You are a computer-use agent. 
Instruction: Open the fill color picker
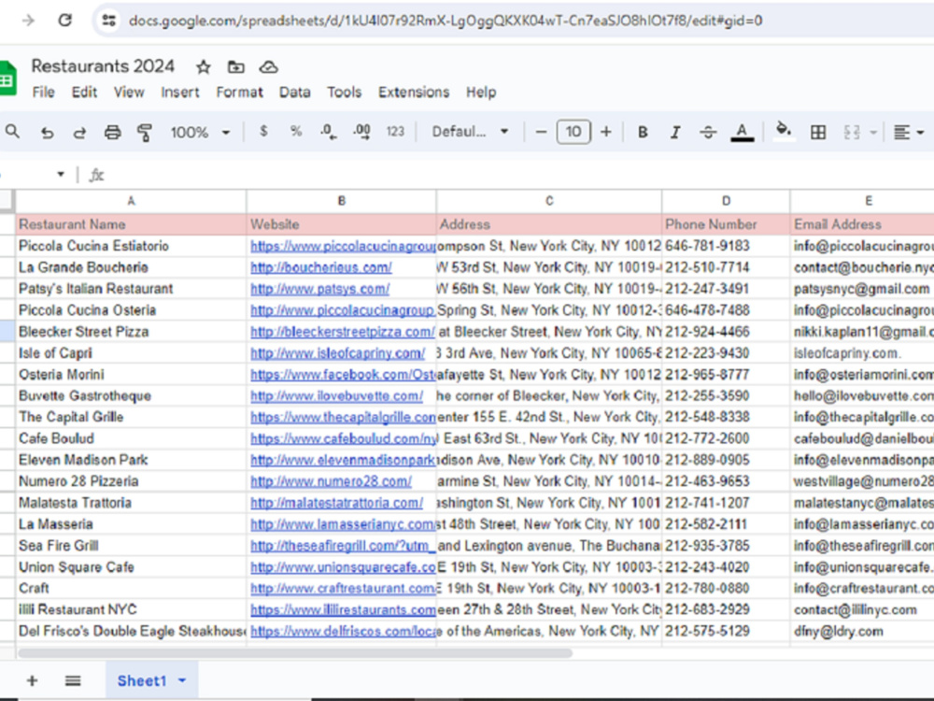[784, 131]
